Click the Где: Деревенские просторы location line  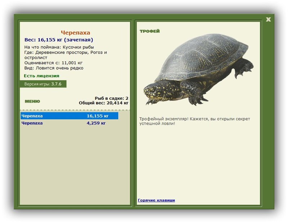tap(66, 55)
